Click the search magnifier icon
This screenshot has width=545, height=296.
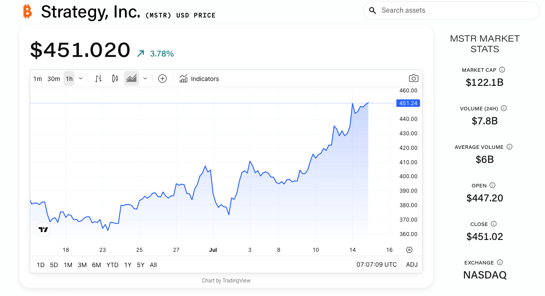(x=373, y=11)
